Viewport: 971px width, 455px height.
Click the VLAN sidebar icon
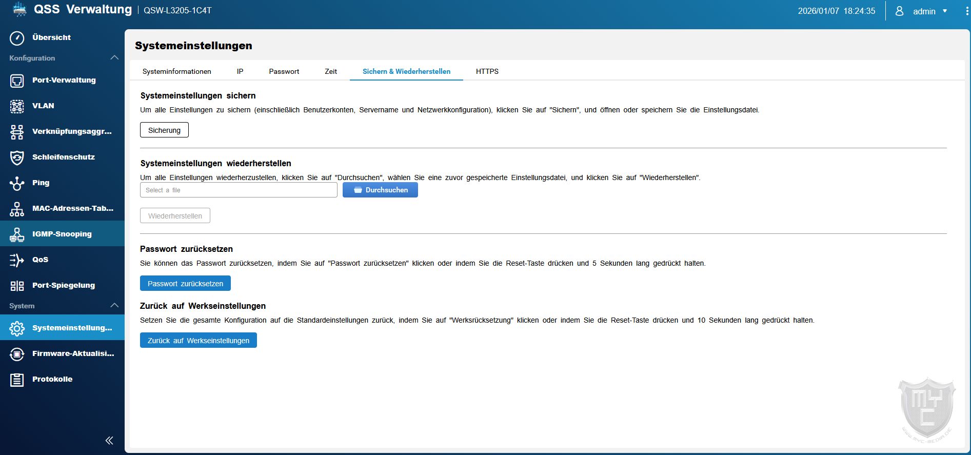17,106
